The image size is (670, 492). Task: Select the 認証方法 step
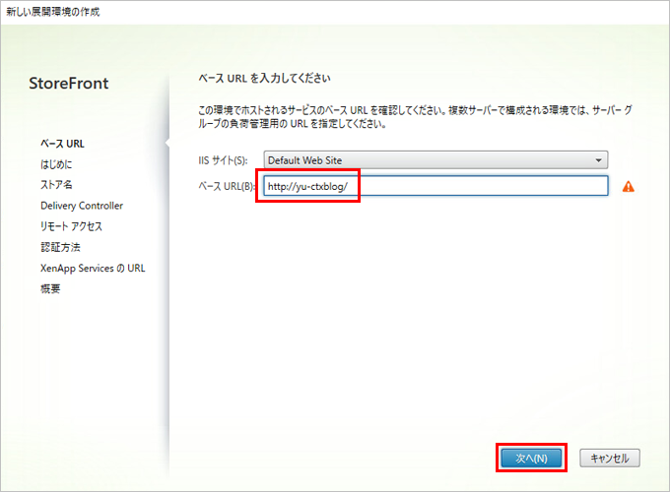point(60,247)
